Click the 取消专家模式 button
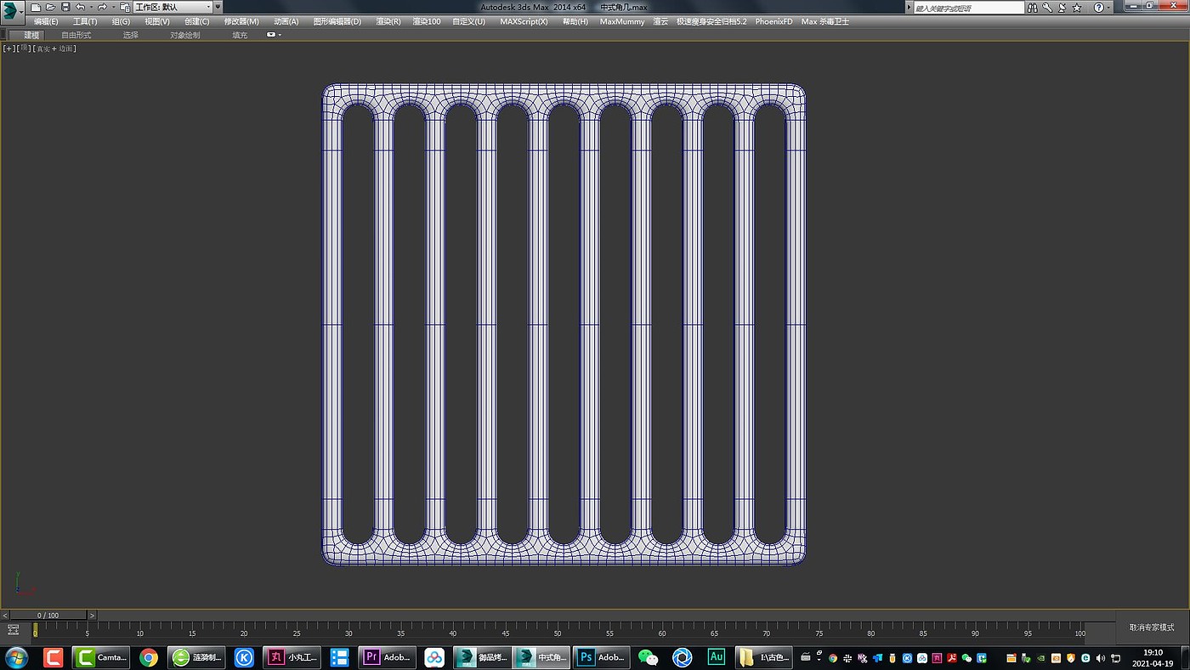1190x670 pixels. [1151, 627]
